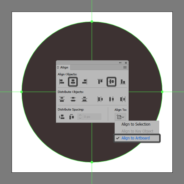Viewport: 184px width, 184px height.
Task: Collapse the Align panel with double arrows
Action: 120,63
